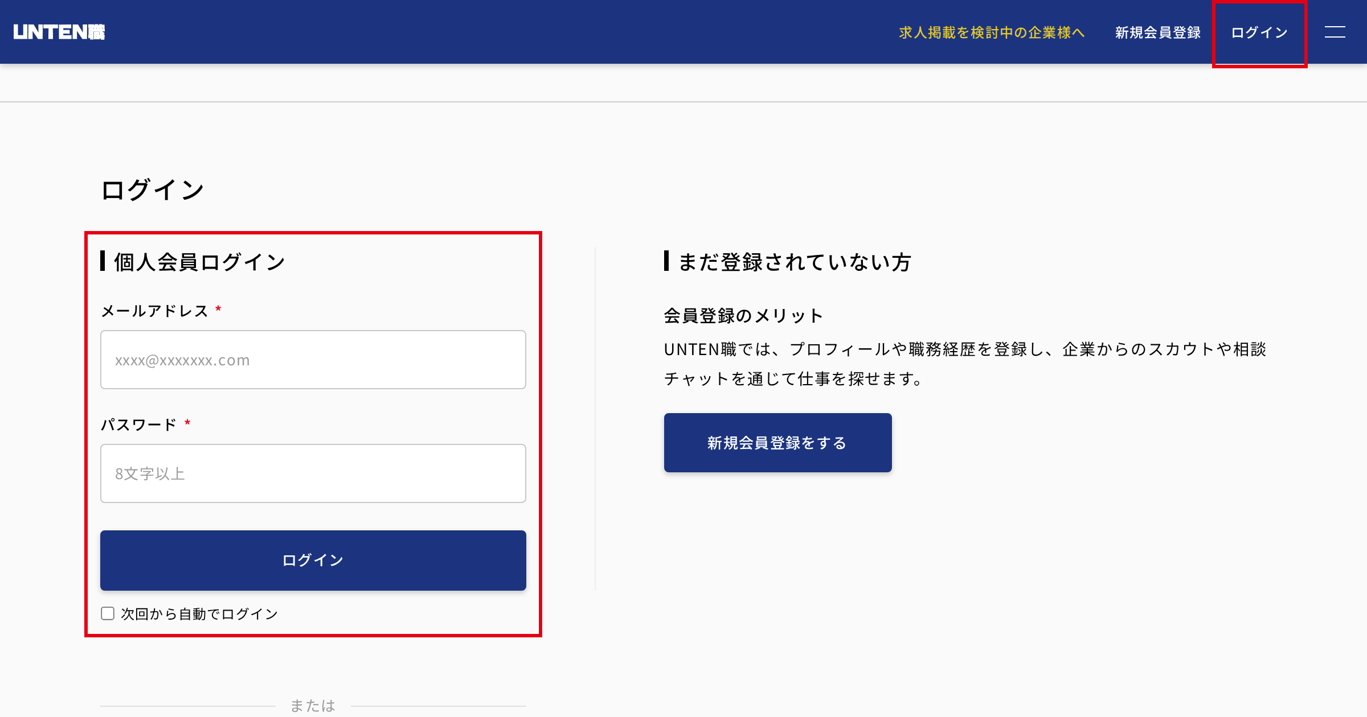The image size is (1367, 717).
Task: Click 新規会員登録をする button
Action: [777, 443]
